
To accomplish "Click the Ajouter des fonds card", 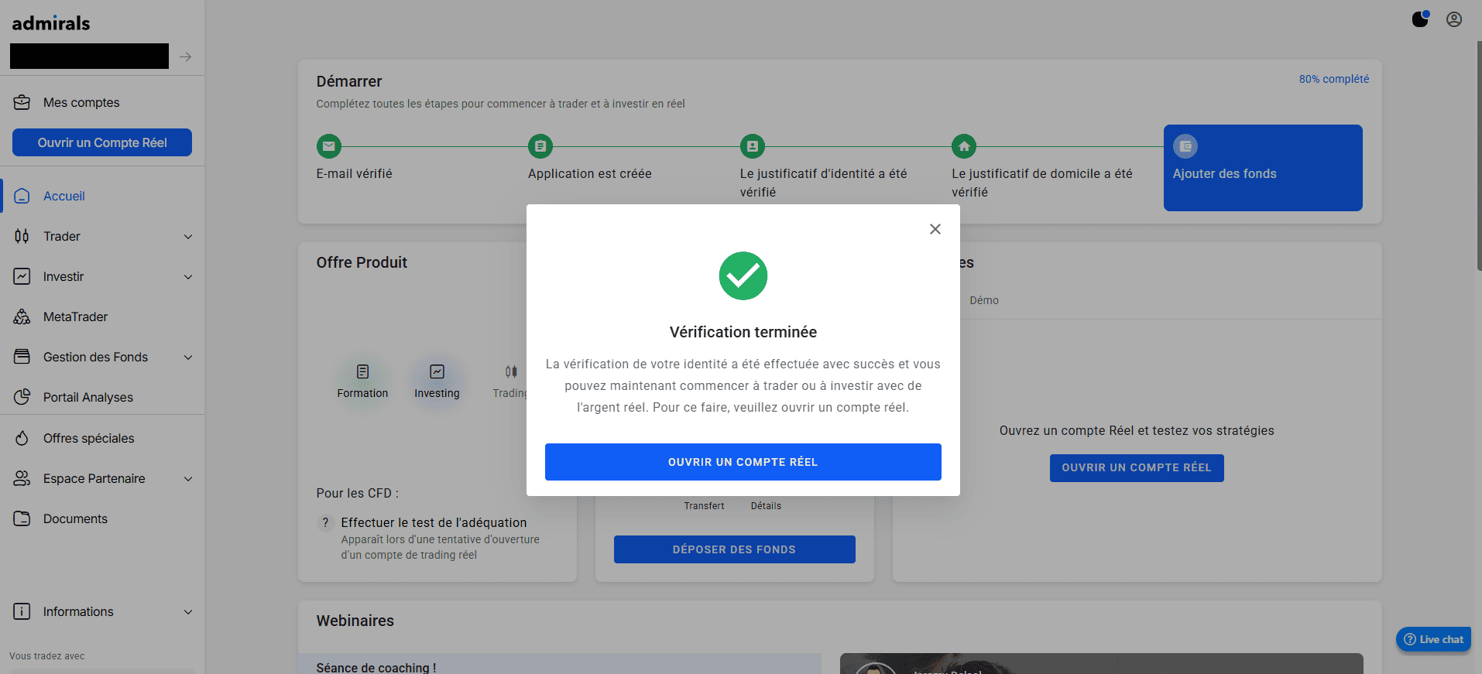I will (x=1263, y=168).
